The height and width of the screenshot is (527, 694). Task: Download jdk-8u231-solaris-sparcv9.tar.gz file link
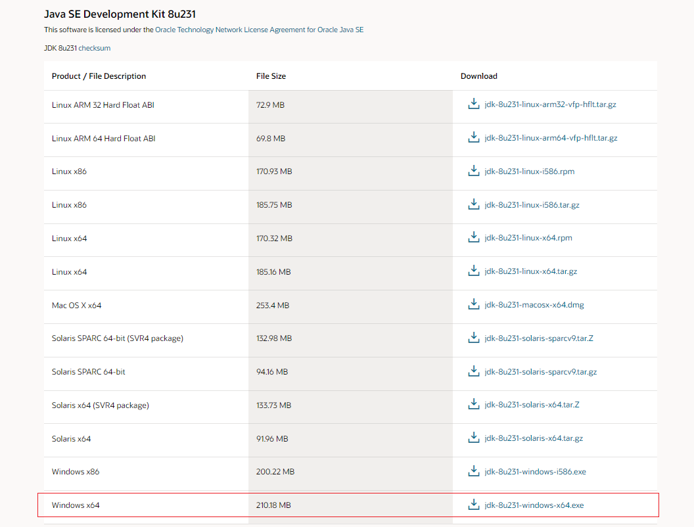click(540, 372)
